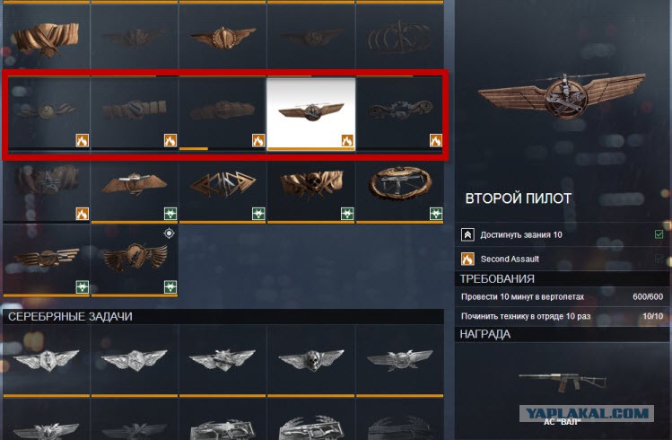Toggle the checkbox next to Second Assault
This screenshot has height=440, width=672.
pyautogui.click(x=659, y=259)
